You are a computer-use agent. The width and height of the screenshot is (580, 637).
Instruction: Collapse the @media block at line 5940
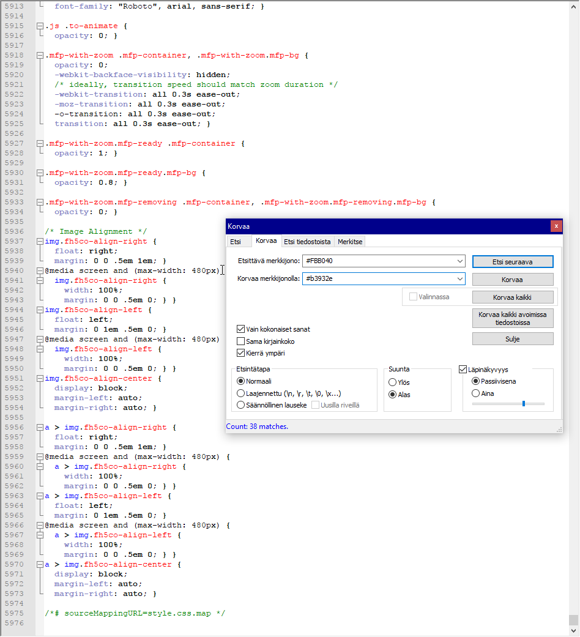40,270
